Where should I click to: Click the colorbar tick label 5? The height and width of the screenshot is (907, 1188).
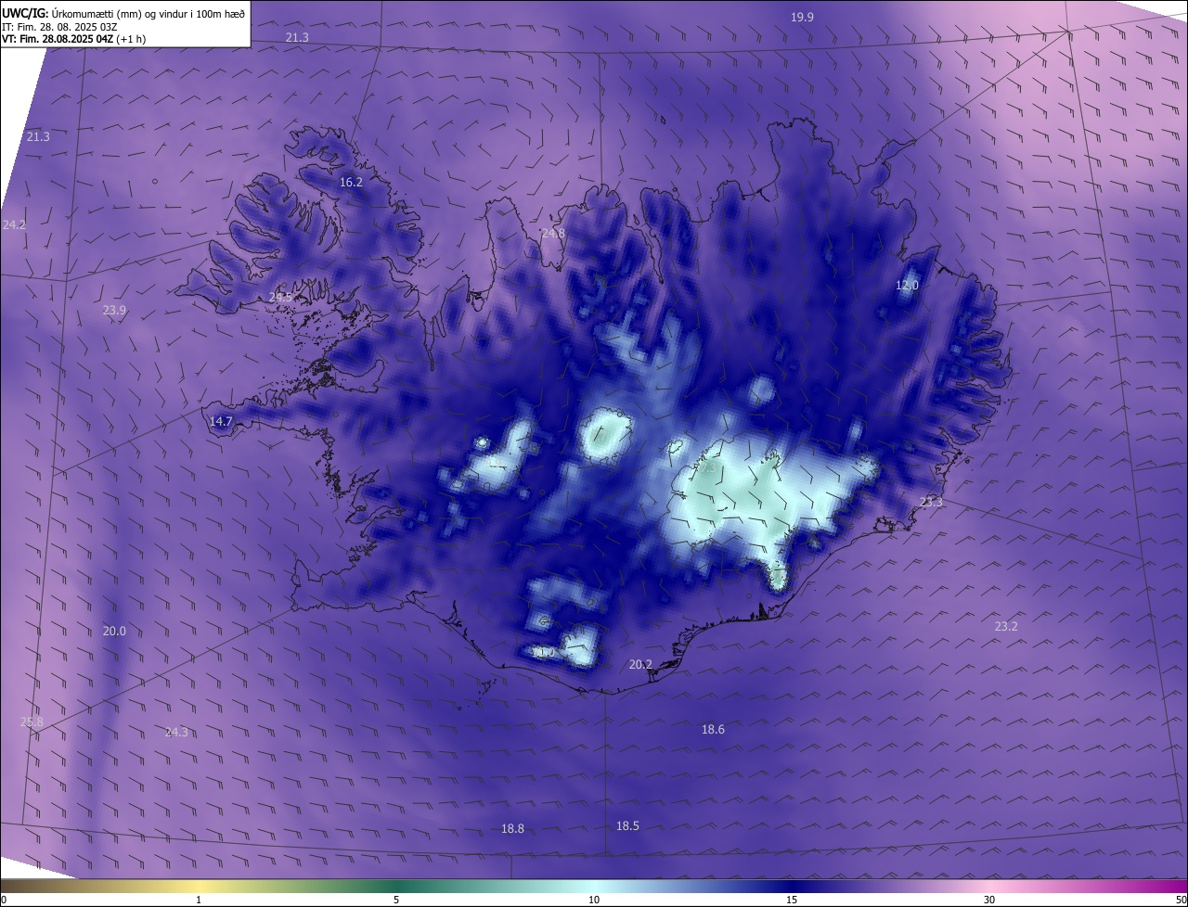396,900
